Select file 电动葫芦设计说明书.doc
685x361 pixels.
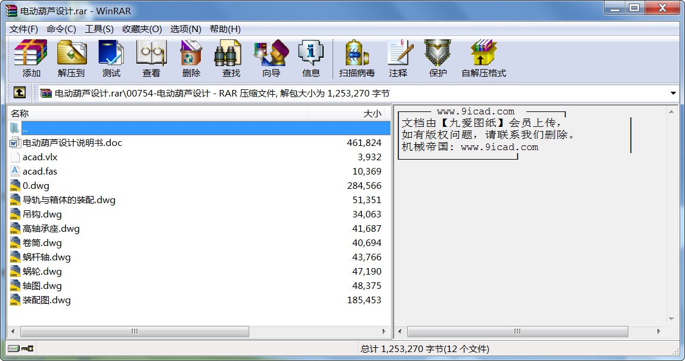(72, 143)
